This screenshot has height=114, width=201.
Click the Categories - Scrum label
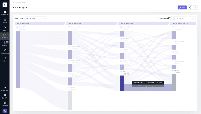pos(128,61)
